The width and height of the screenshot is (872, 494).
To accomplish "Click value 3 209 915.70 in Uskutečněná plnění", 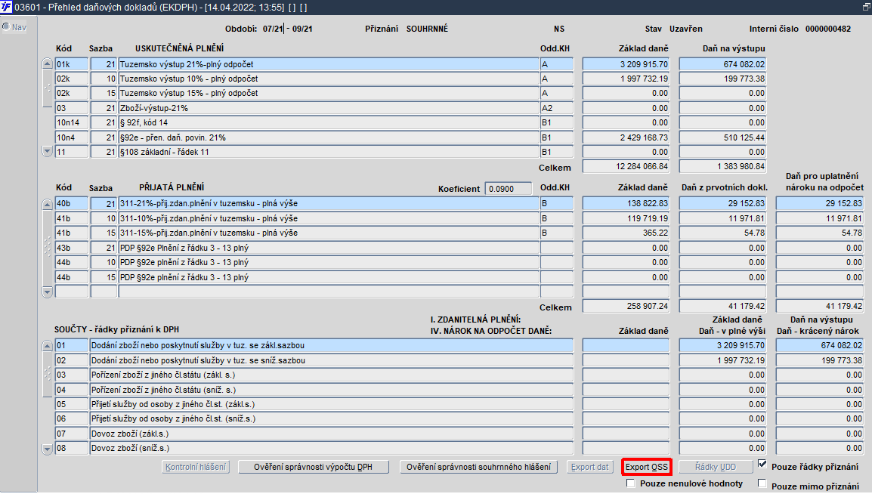I will [626, 64].
